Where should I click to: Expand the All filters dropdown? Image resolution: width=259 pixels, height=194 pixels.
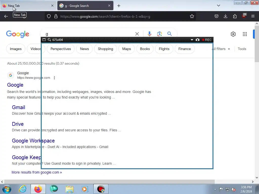(221, 49)
